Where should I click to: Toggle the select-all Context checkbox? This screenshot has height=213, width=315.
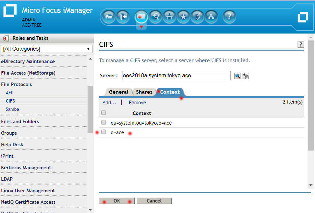point(104,113)
